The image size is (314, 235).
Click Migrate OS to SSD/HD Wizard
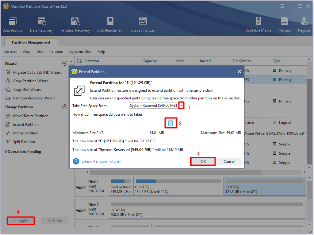(x=37, y=72)
